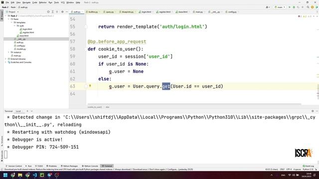Screen dimensions: 319x179
Task: Add a new terminal session with plus
Action: [x=27, y=111]
